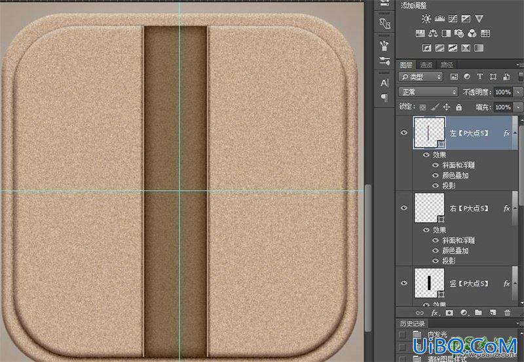This screenshot has height=362, width=524.
Task: Add a Brightness/Contrast adjustment layer
Action: pyautogui.click(x=426, y=19)
